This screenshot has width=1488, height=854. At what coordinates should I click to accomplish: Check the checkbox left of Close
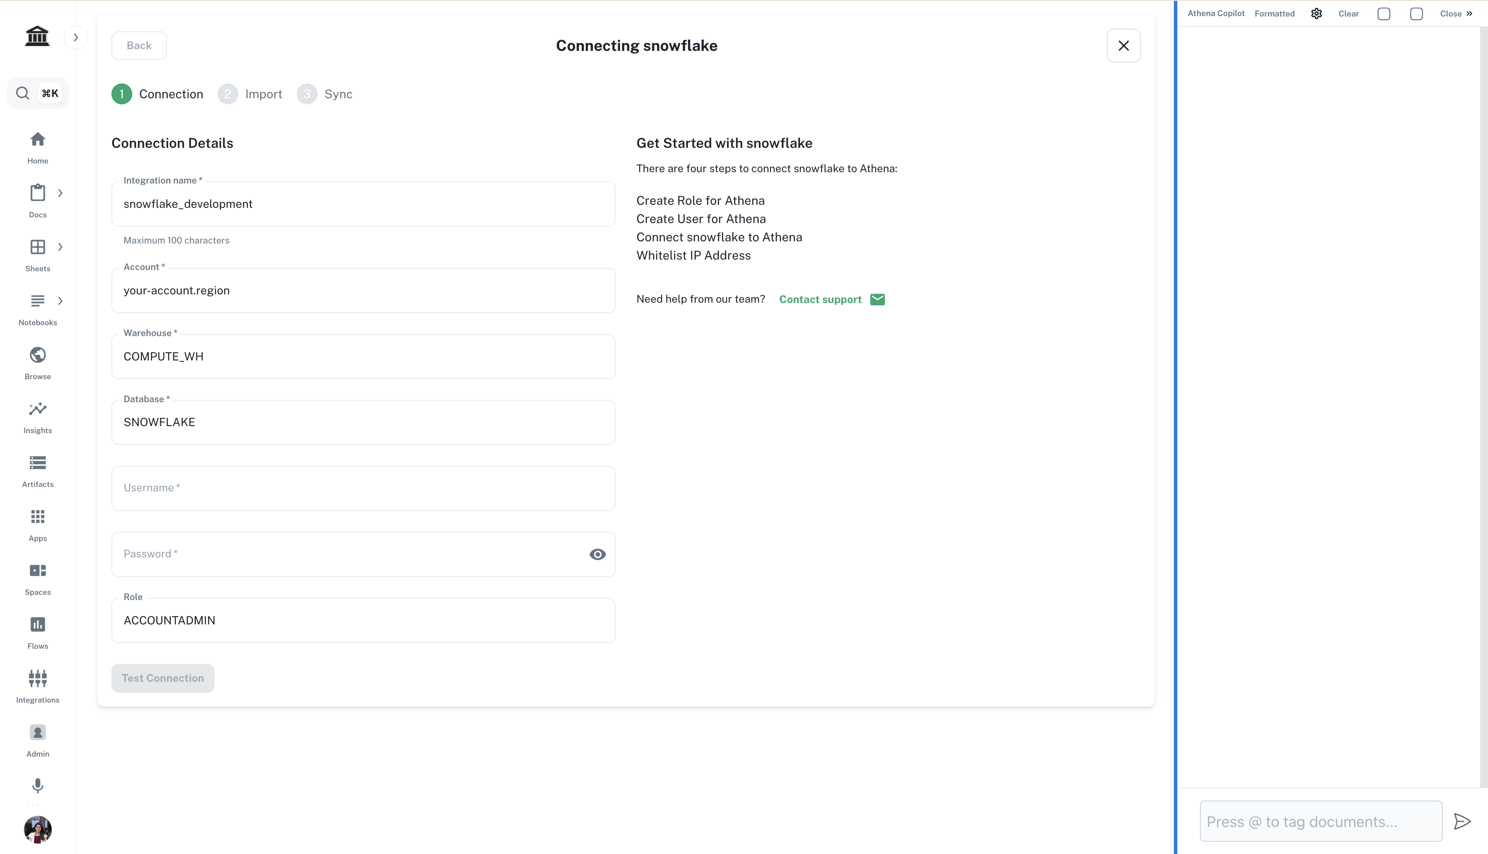click(x=1416, y=13)
